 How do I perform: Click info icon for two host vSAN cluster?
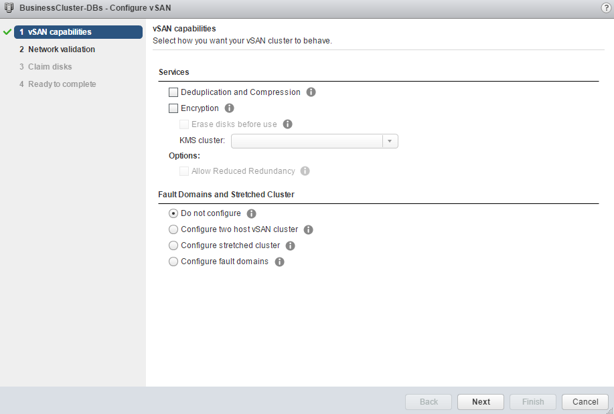[x=309, y=230]
